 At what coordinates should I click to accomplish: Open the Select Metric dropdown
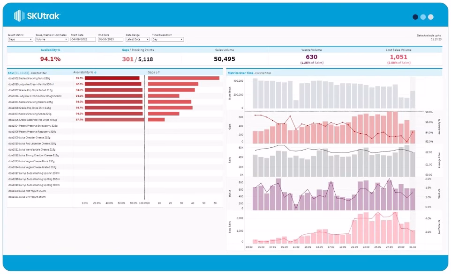pyautogui.click(x=20, y=39)
